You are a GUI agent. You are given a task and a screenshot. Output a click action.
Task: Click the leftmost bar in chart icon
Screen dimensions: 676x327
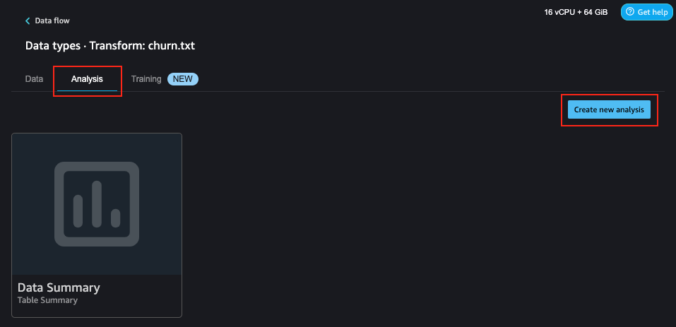[x=78, y=211]
